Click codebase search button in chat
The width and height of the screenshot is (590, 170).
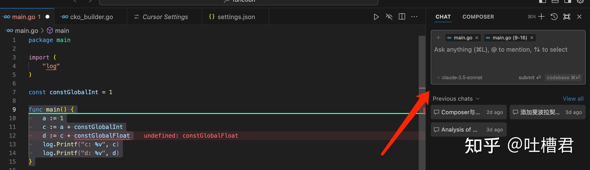tap(563, 77)
